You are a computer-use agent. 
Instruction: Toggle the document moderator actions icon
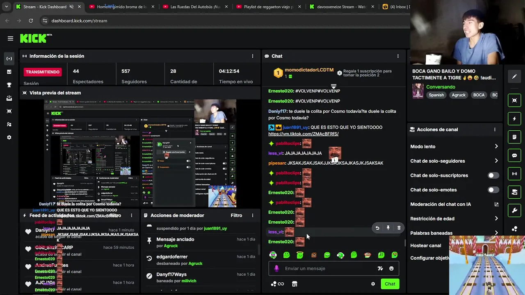tap(514, 137)
